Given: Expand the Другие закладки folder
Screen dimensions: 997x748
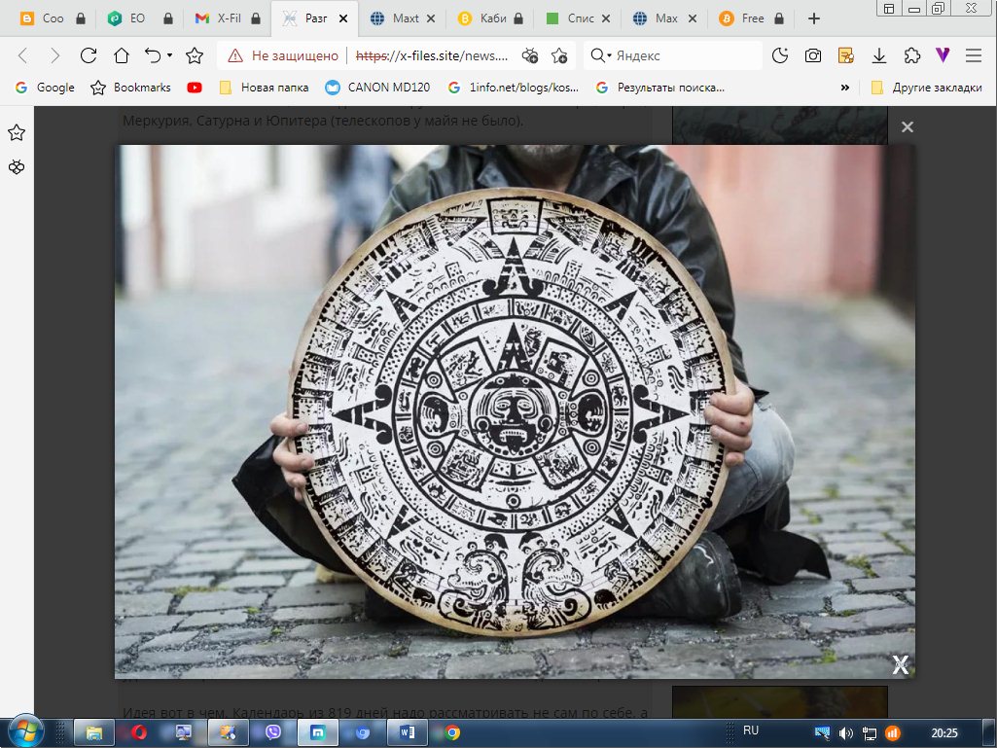Looking at the screenshot, I should pos(926,88).
